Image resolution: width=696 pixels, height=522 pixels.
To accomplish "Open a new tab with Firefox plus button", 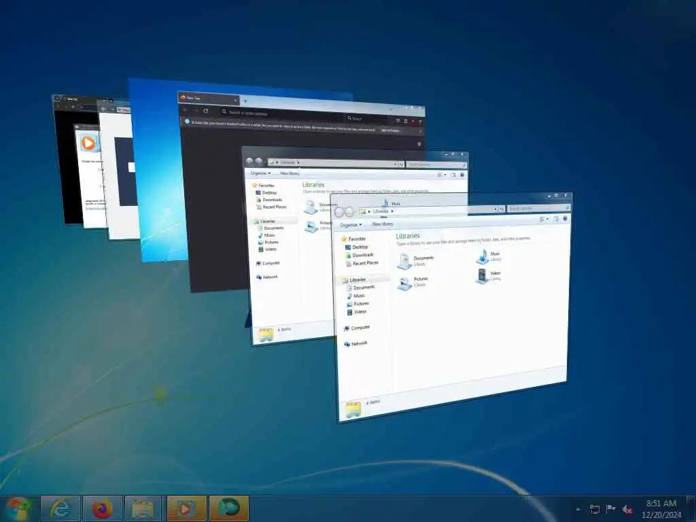I will tap(245, 101).
